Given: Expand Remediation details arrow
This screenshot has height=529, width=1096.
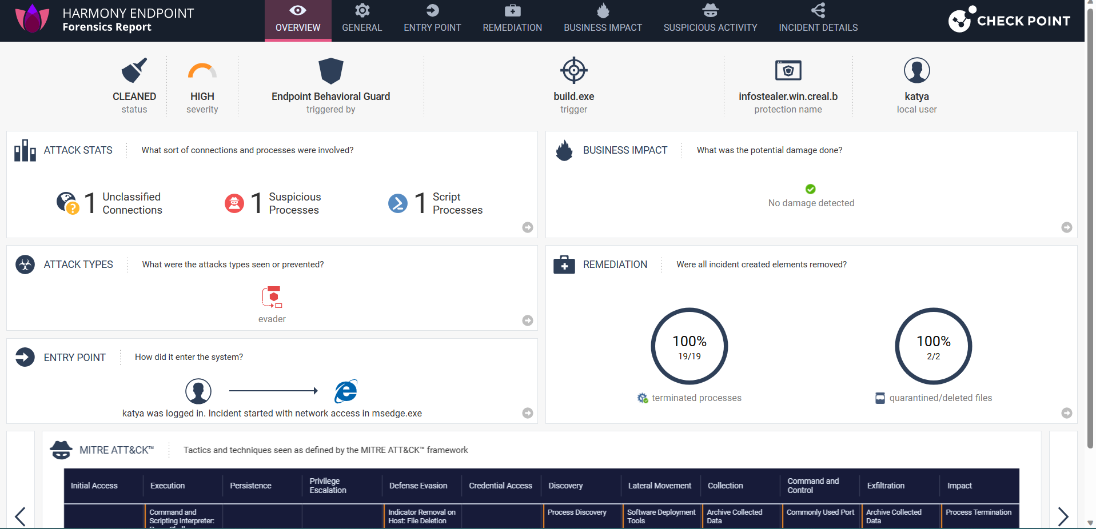Looking at the screenshot, I should (1067, 413).
